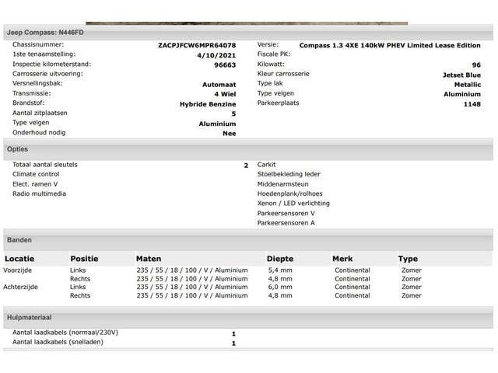Select the inspection mileage value 96663

pos(224,65)
